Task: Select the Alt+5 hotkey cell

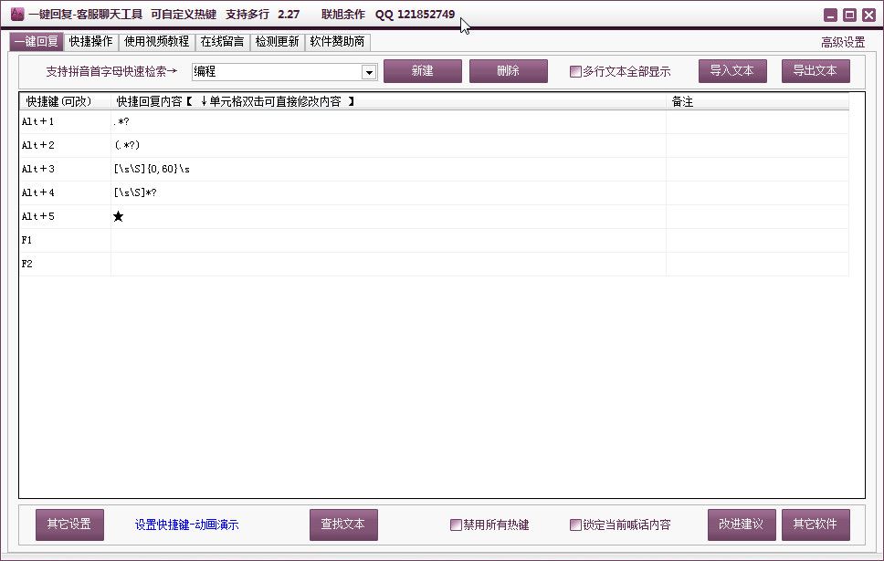Action: coord(65,216)
